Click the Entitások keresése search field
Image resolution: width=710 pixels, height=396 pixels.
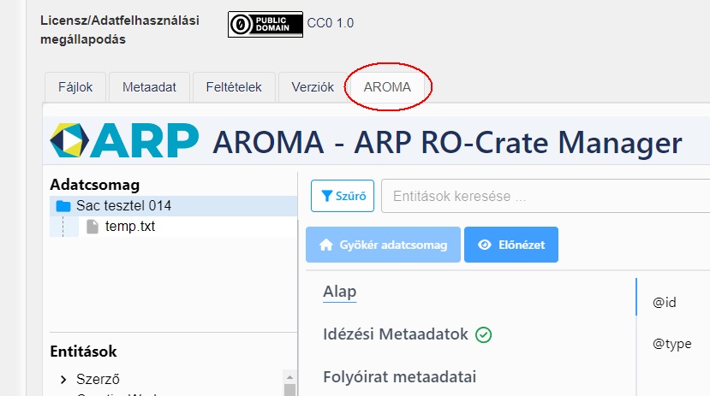pos(546,196)
